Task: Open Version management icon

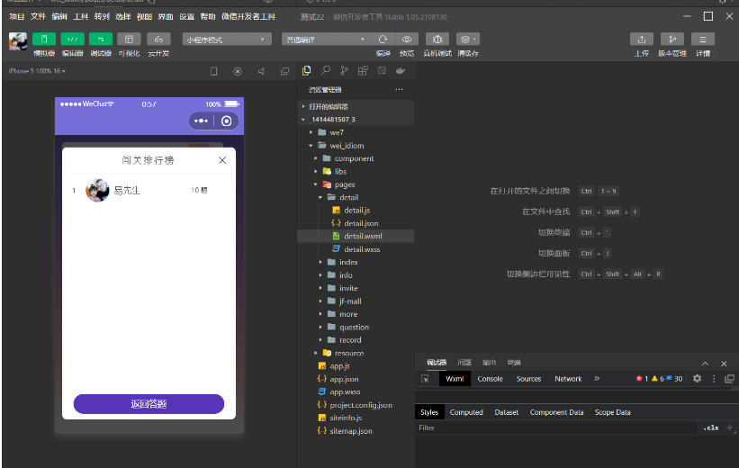Action: tap(672, 39)
